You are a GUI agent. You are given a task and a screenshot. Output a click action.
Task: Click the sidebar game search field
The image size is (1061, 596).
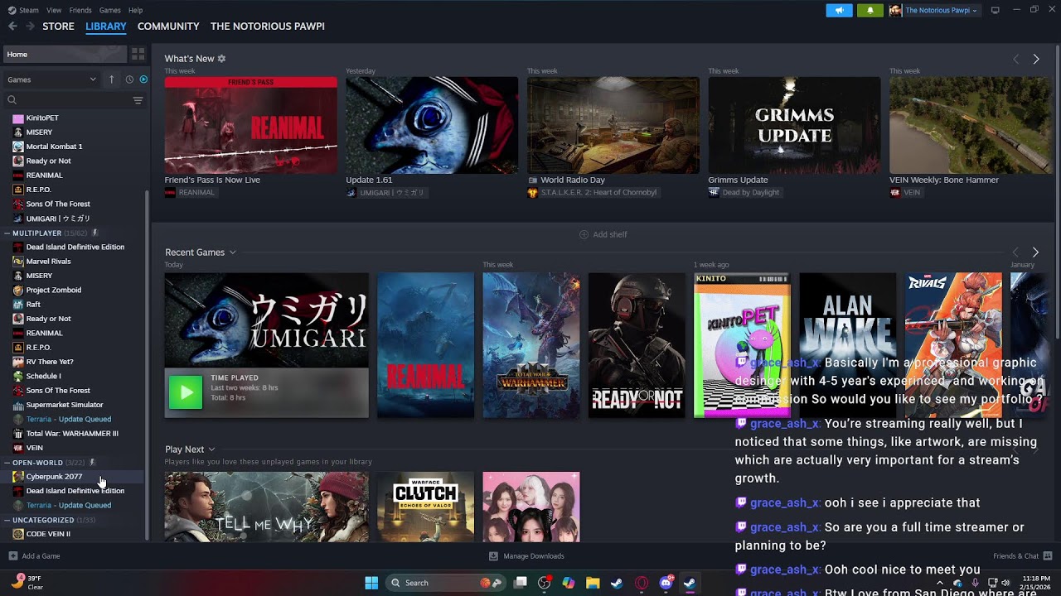(65, 100)
